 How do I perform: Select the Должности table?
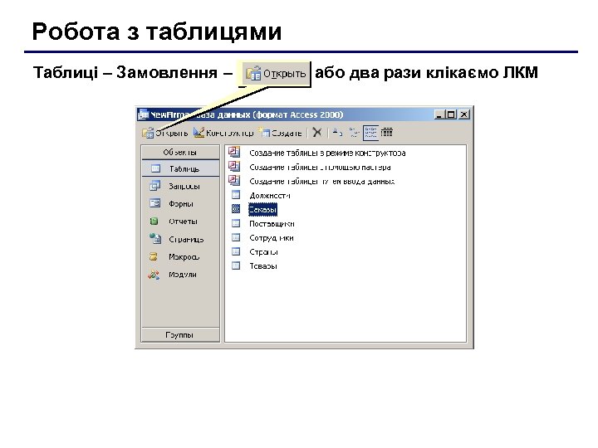(262, 196)
